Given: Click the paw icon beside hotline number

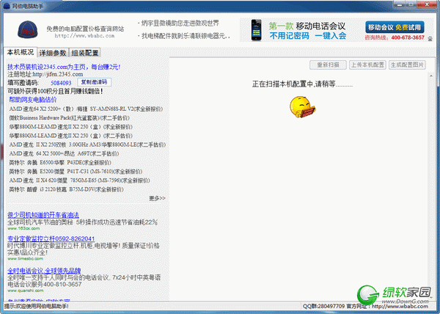Looking at the screenshot, I should coord(430,38).
